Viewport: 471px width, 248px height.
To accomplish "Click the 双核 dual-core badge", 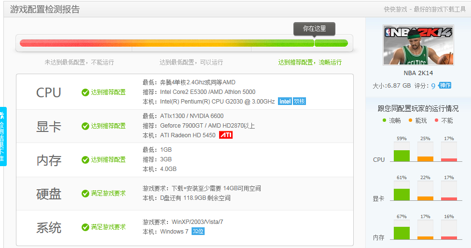I will pos(299,101).
